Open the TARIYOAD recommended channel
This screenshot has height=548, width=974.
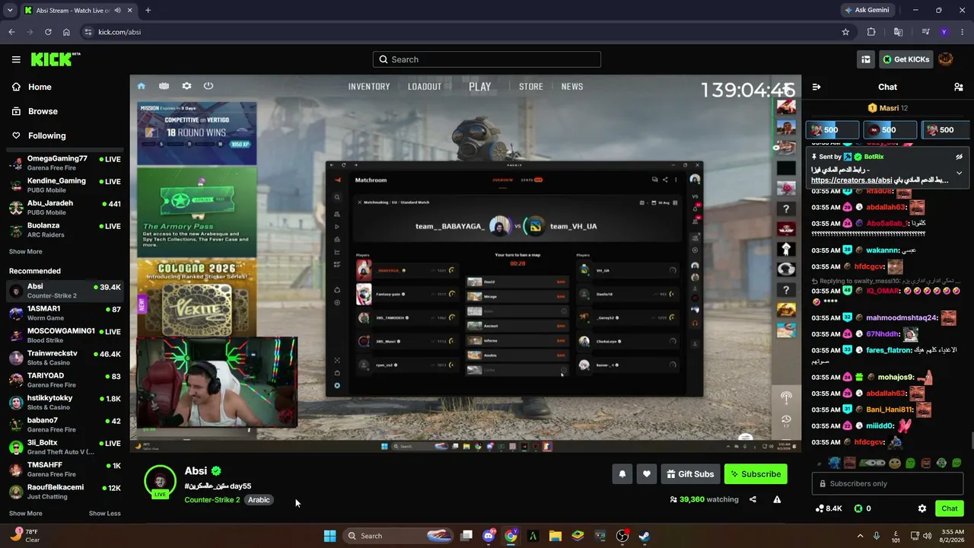65,381
